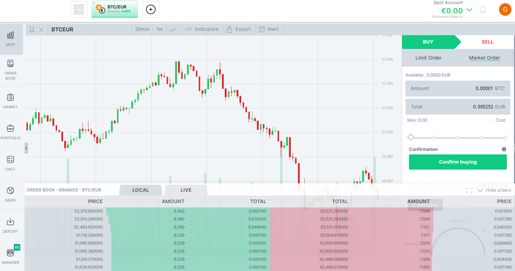Close the BTCEUR chart panel
515x271 pixels.
(41, 29)
